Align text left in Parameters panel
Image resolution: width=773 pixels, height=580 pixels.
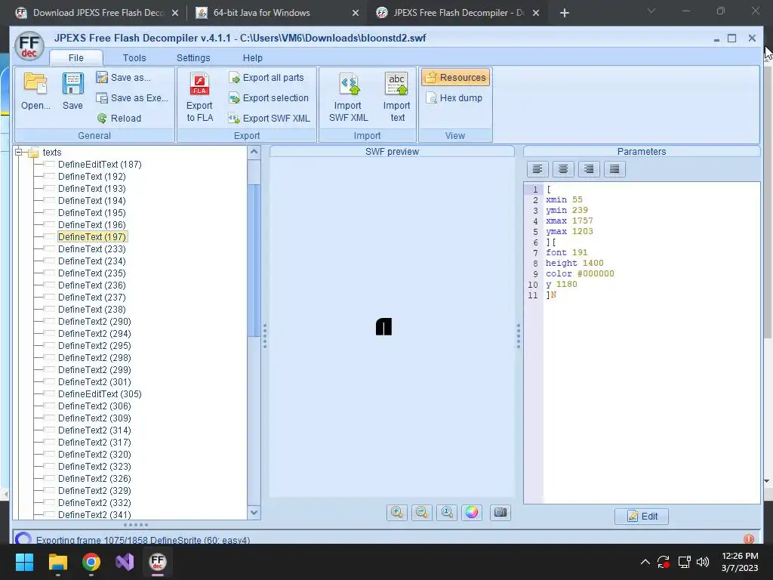click(537, 169)
